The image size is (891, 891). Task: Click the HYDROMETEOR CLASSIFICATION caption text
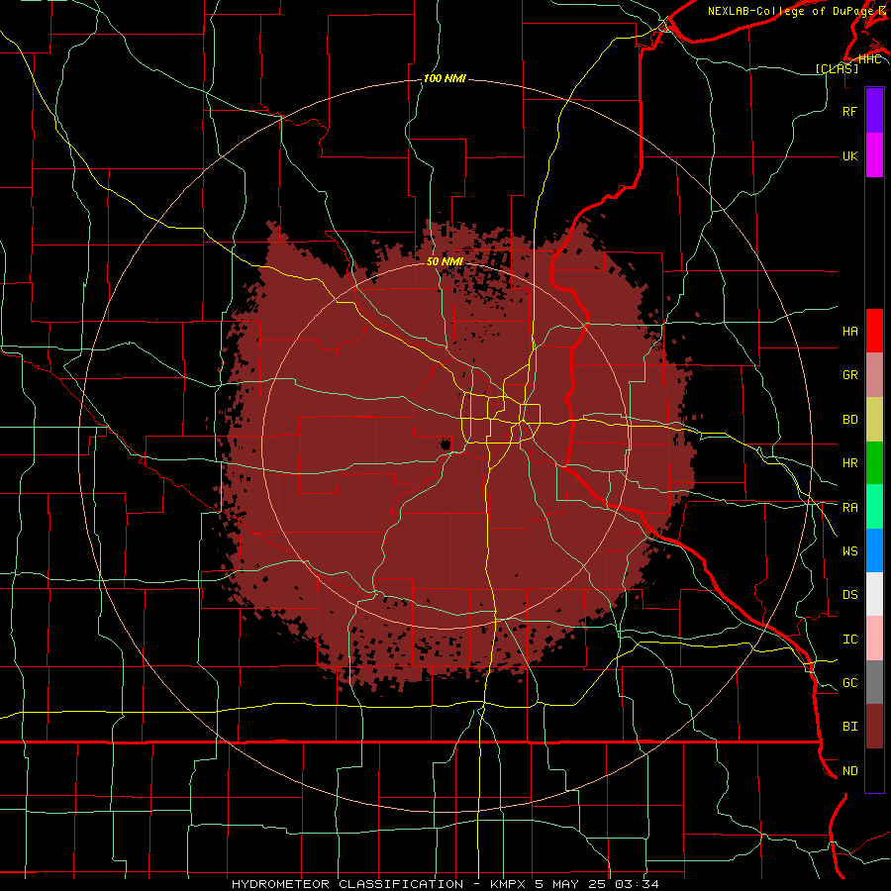[x=346, y=884]
